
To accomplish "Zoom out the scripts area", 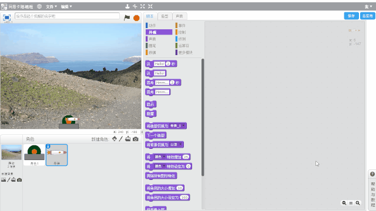I will click(x=344, y=203).
